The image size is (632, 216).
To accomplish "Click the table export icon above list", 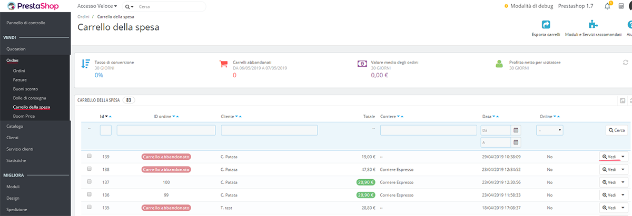I will 622,100.
